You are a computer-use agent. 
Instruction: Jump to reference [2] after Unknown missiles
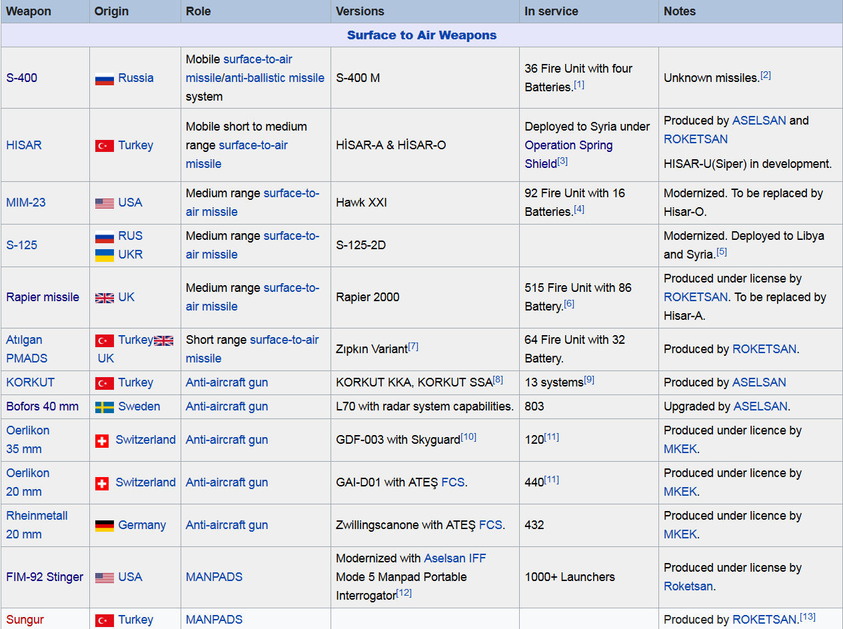(766, 75)
